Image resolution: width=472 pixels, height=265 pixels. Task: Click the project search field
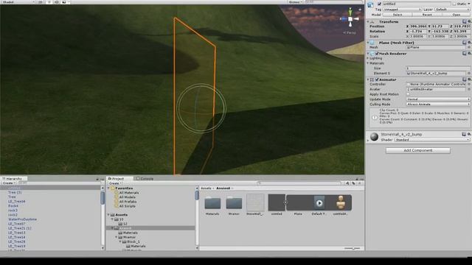299,183
